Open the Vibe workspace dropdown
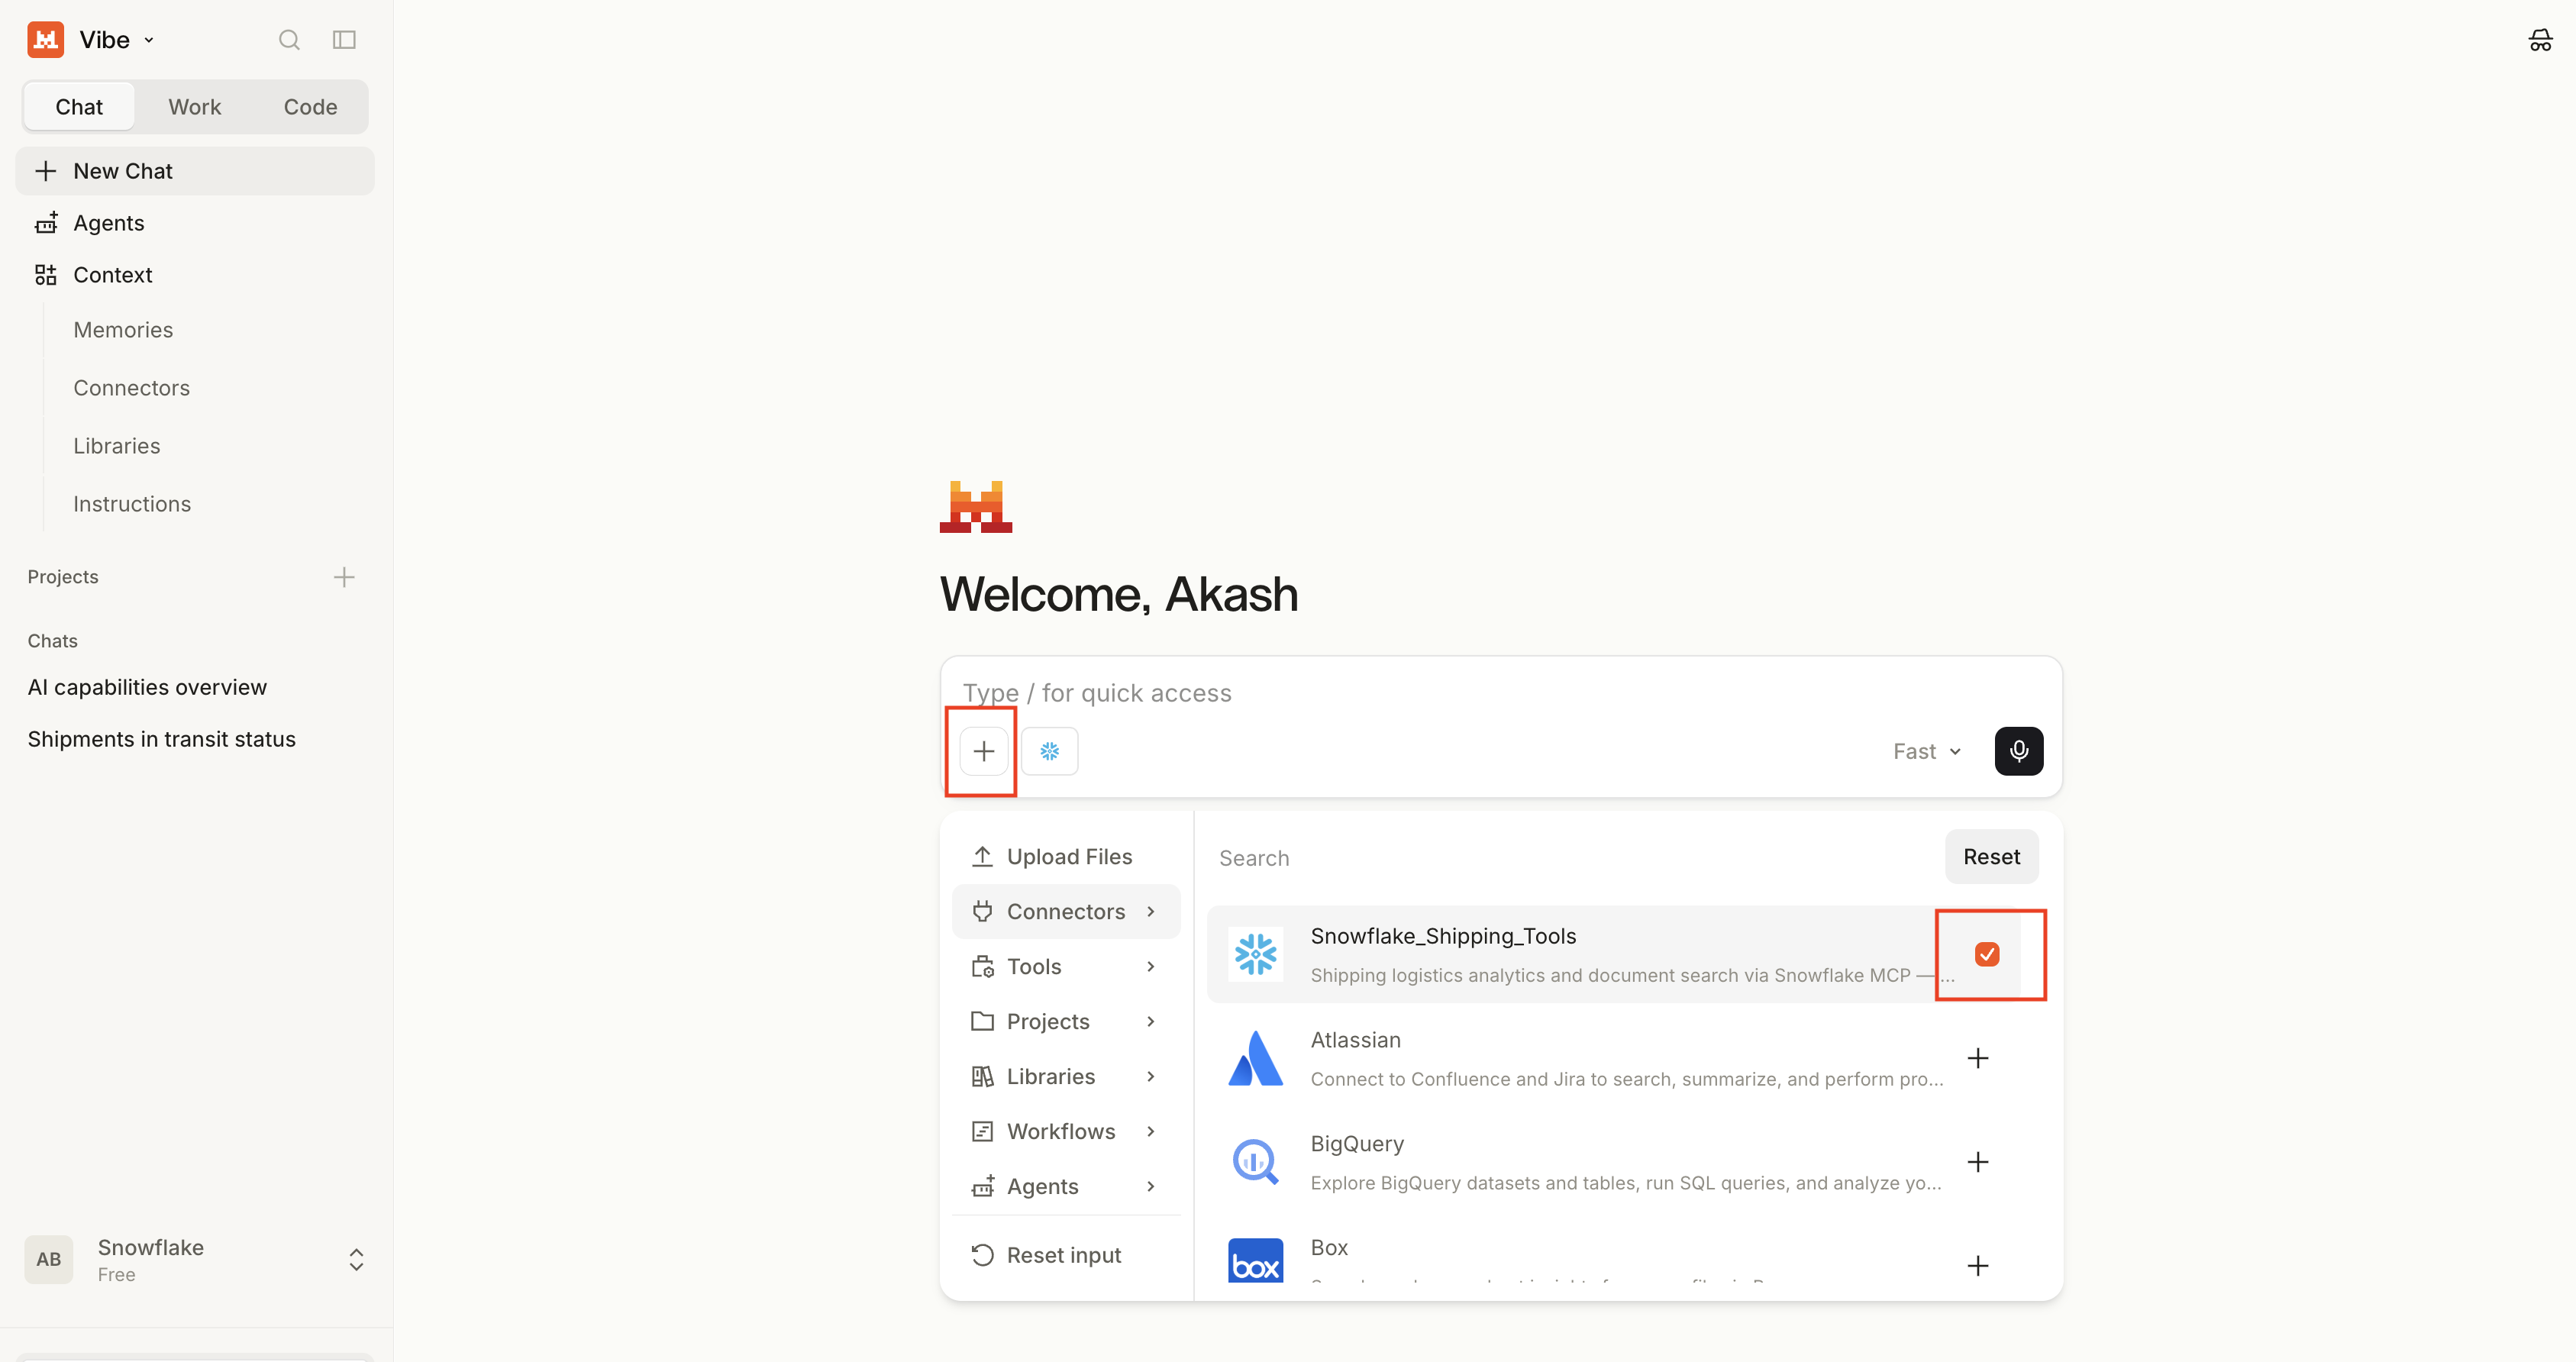Image resolution: width=2576 pixels, height=1362 pixels. (x=117, y=40)
